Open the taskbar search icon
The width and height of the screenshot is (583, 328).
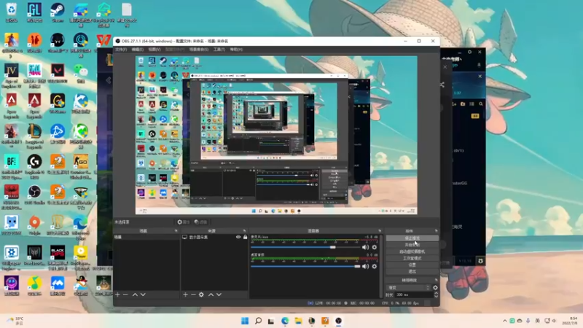pyautogui.click(x=258, y=321)
